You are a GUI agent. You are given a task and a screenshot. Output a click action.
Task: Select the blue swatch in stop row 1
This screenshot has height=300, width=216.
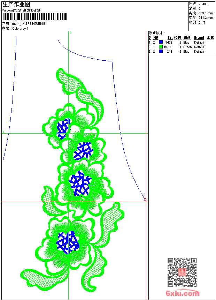[161, 42]
